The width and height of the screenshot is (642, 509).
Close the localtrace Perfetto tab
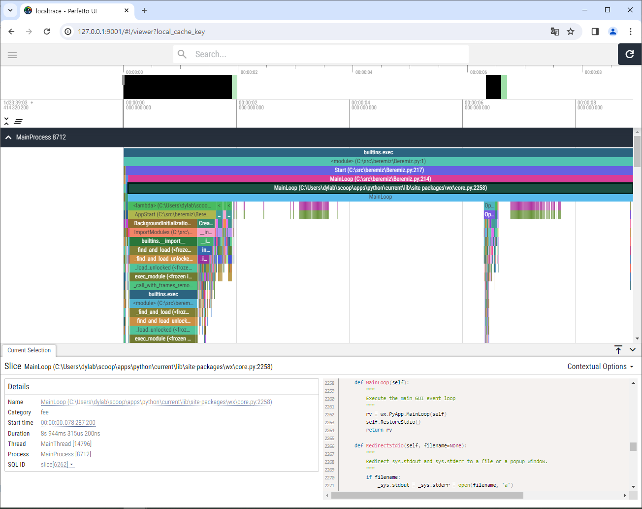click(x=127, y=10)
